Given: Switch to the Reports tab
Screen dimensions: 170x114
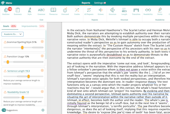Looking at the screenshot, I should [86, 3].
